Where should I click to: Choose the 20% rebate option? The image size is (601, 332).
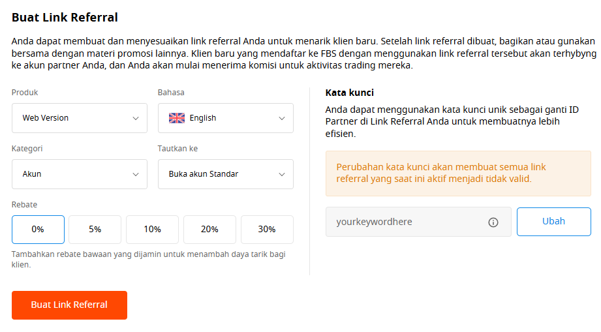(x=209, y=230)
